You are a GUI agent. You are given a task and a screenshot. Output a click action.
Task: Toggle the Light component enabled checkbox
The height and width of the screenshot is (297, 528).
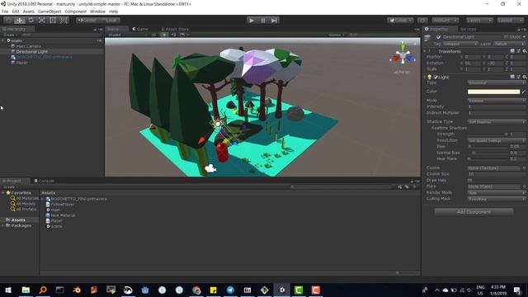coord(436,77)
